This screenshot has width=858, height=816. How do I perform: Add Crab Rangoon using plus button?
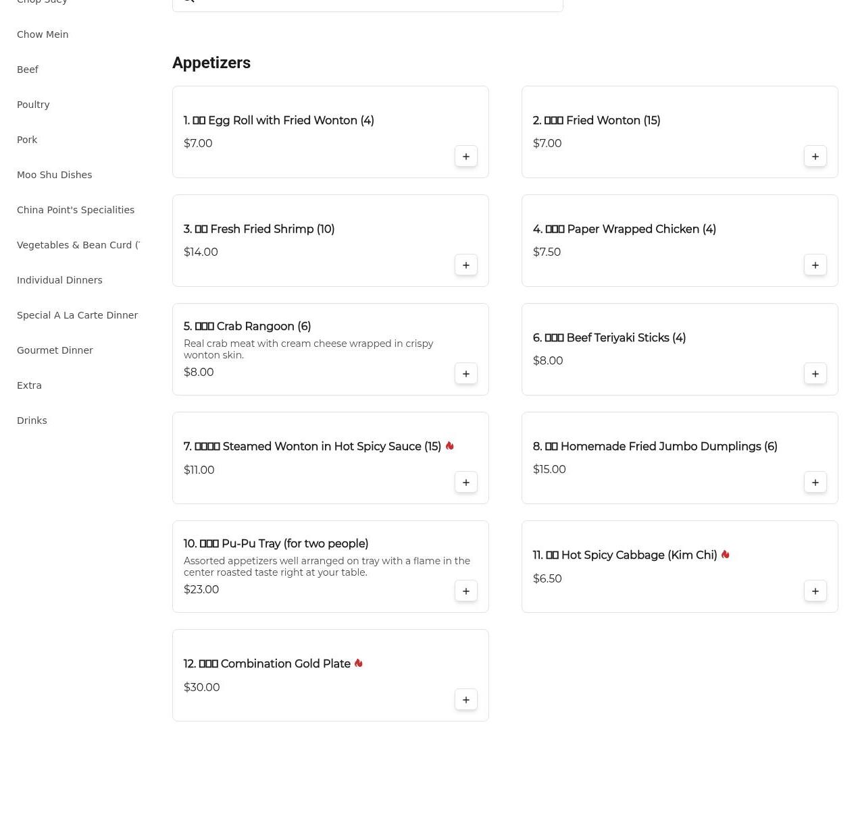click(x=465, y=374)
